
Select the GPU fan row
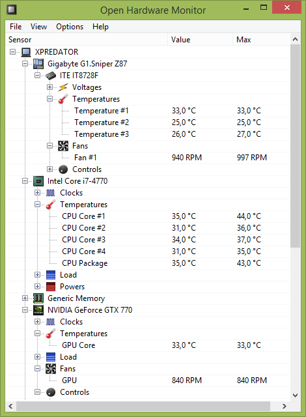[x=148, y=381]
